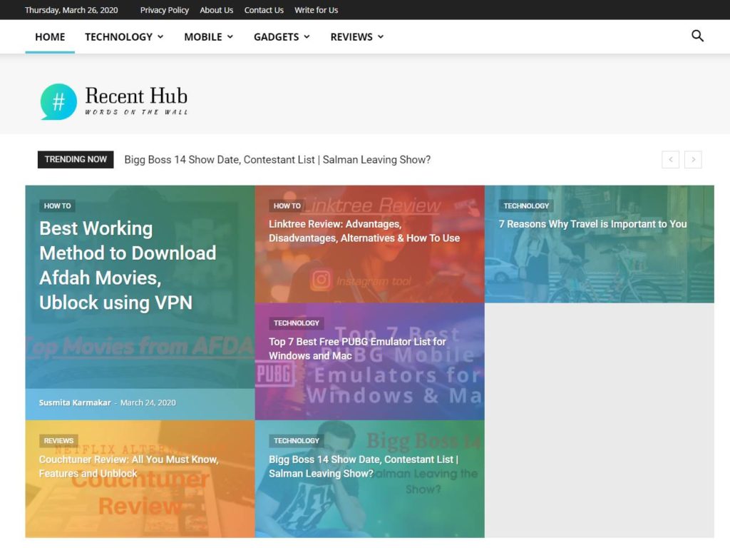Open the Reviews menu item

(x=351, y=37)
